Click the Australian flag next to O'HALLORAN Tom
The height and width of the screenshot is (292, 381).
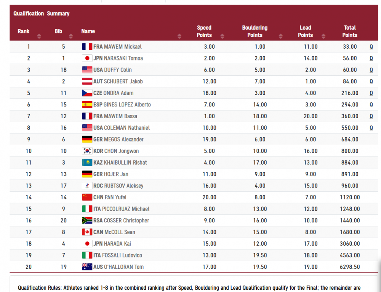(x=87, y=267)
